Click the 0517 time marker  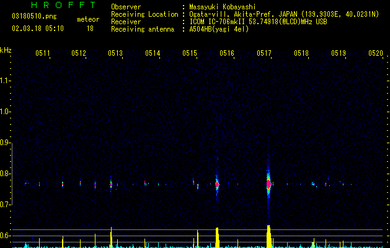pyautogui.click(x=264, y=53)
